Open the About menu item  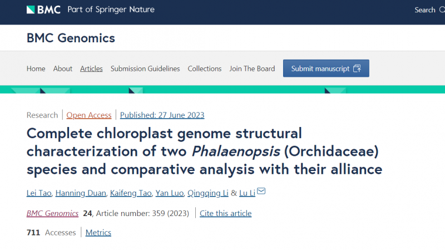click(63, 68)
